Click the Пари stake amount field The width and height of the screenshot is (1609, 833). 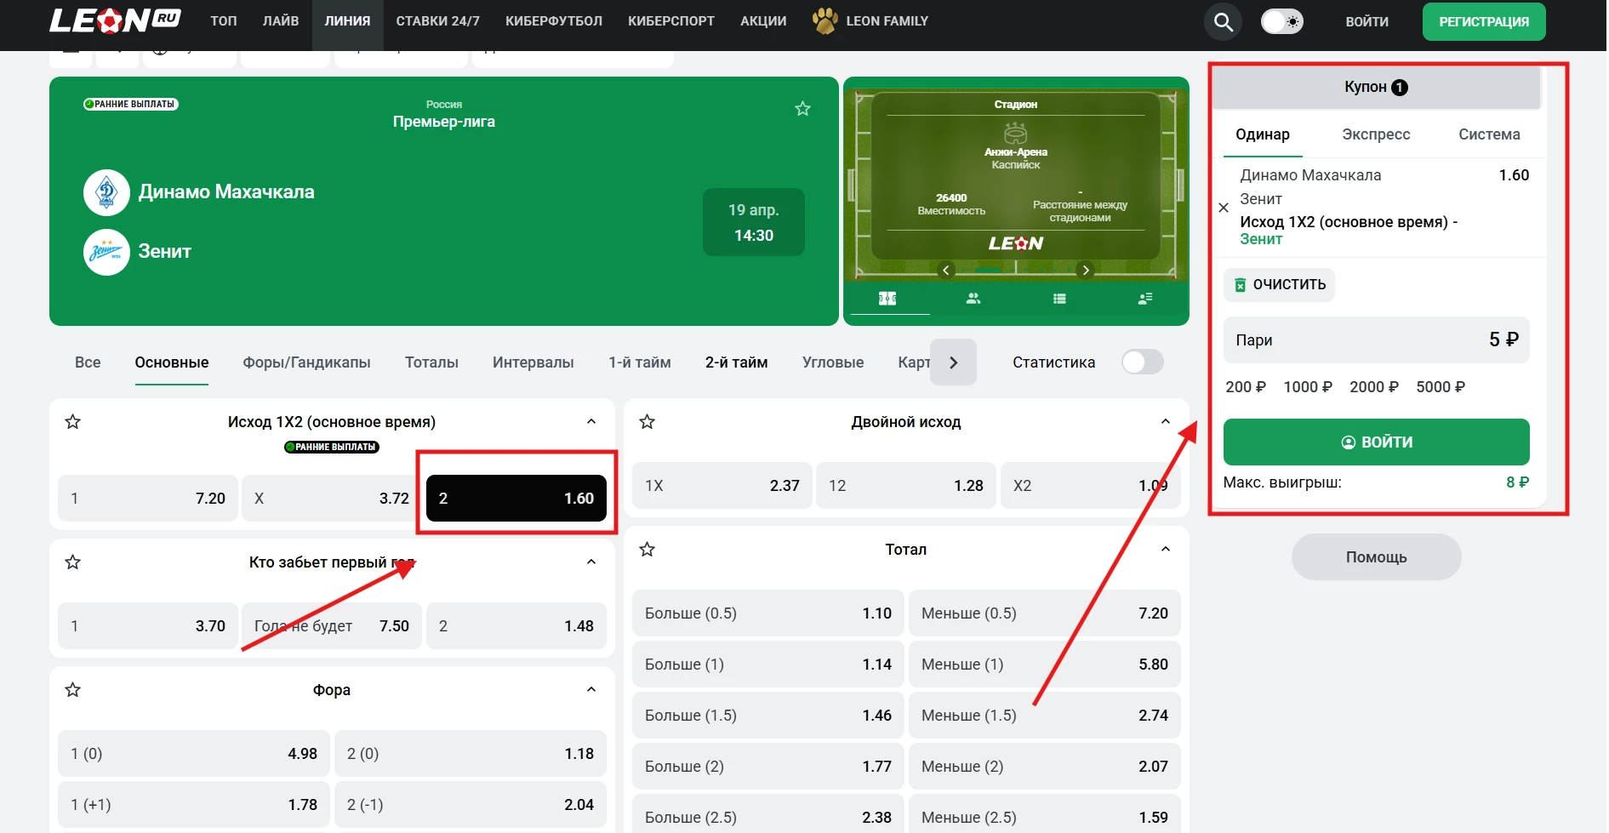(1376, 340)
